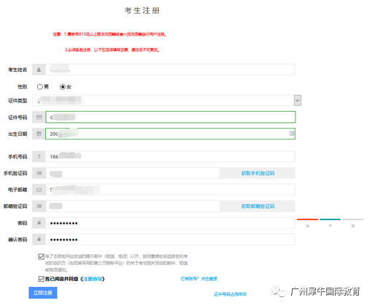
Task: Click the lock icon beside 确认密码
Action: (x=39, y=239)
